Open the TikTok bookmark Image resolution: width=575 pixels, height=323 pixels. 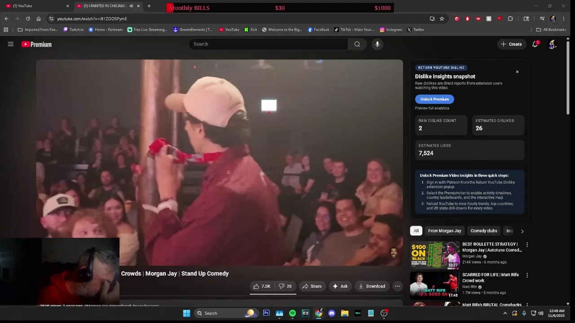pos(354,30)
